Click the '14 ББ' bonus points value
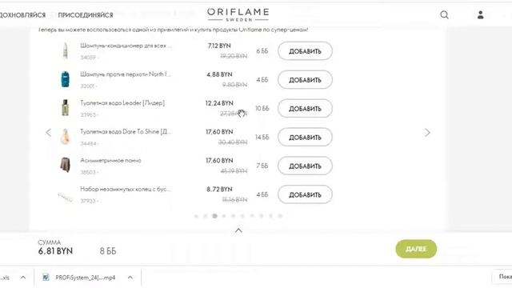This screenshot has width=512, height=288. click(262, 137)
